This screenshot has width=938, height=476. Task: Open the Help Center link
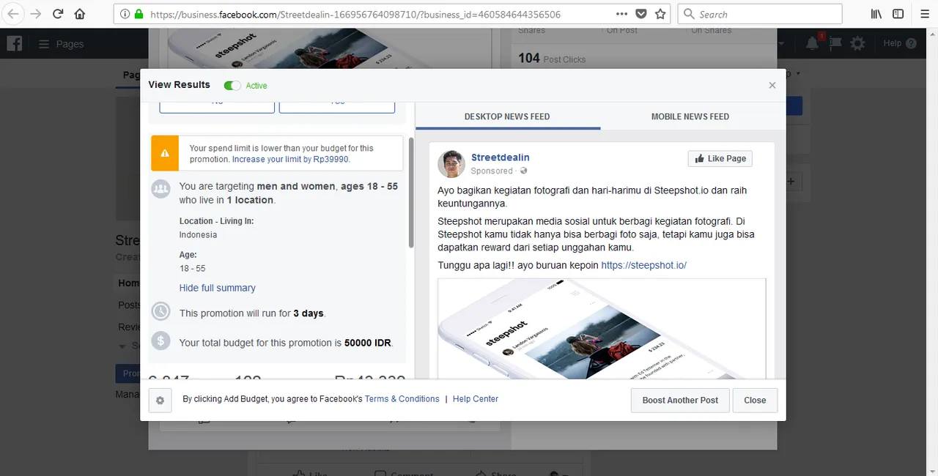point(476,399)
